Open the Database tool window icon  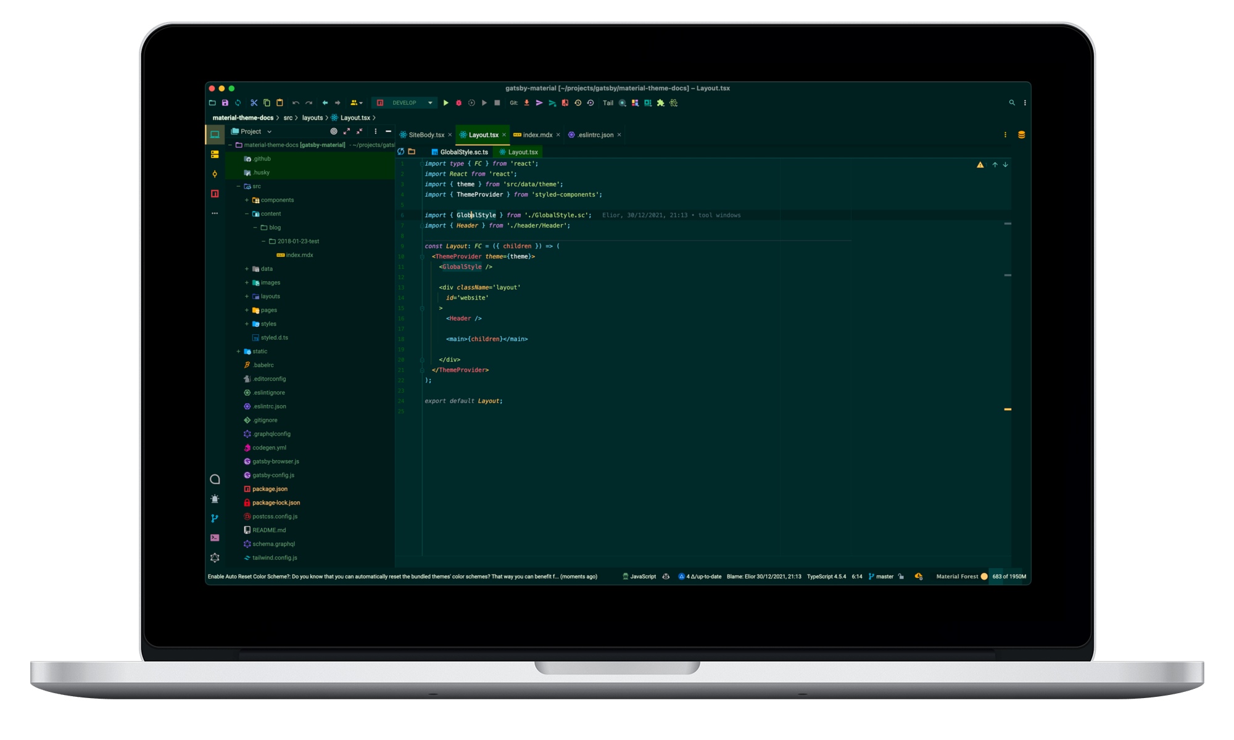[x=1021, y=135]
